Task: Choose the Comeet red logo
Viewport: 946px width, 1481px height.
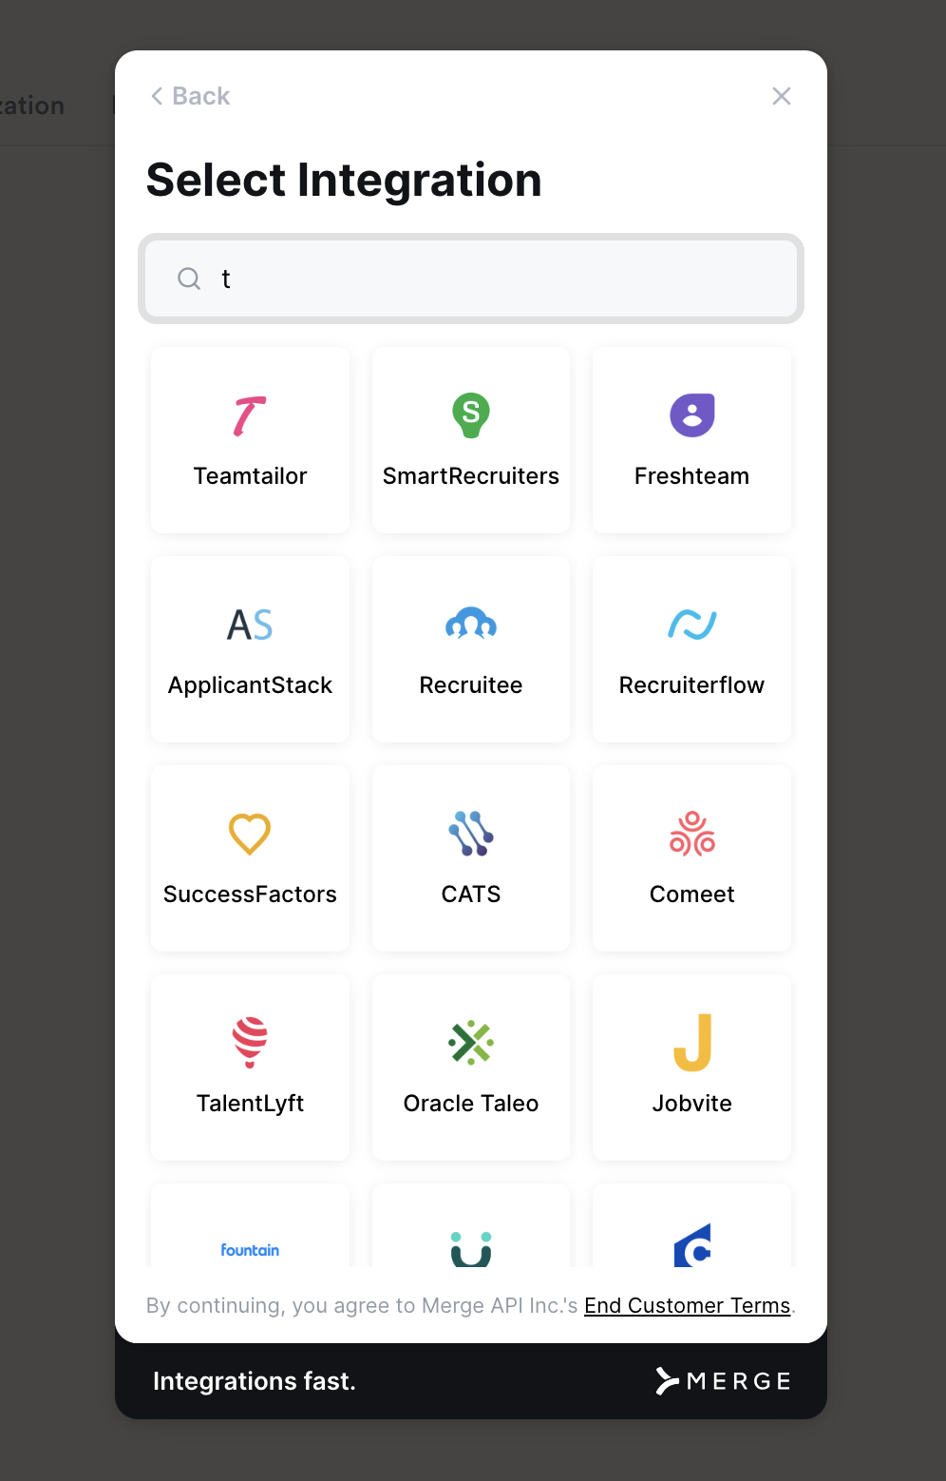Action: click(692, 834)
